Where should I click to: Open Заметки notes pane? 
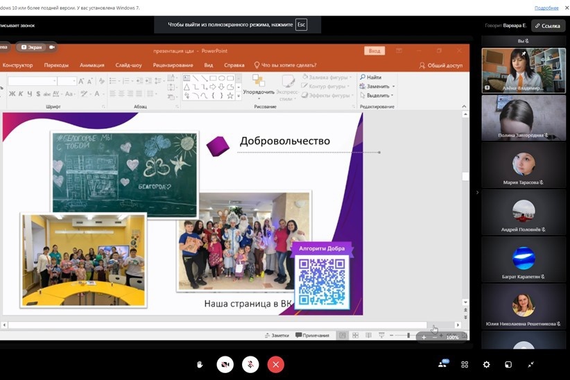(x=277, y=335)
